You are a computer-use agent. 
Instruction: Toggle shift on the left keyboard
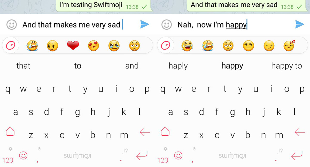coord(10,132)
